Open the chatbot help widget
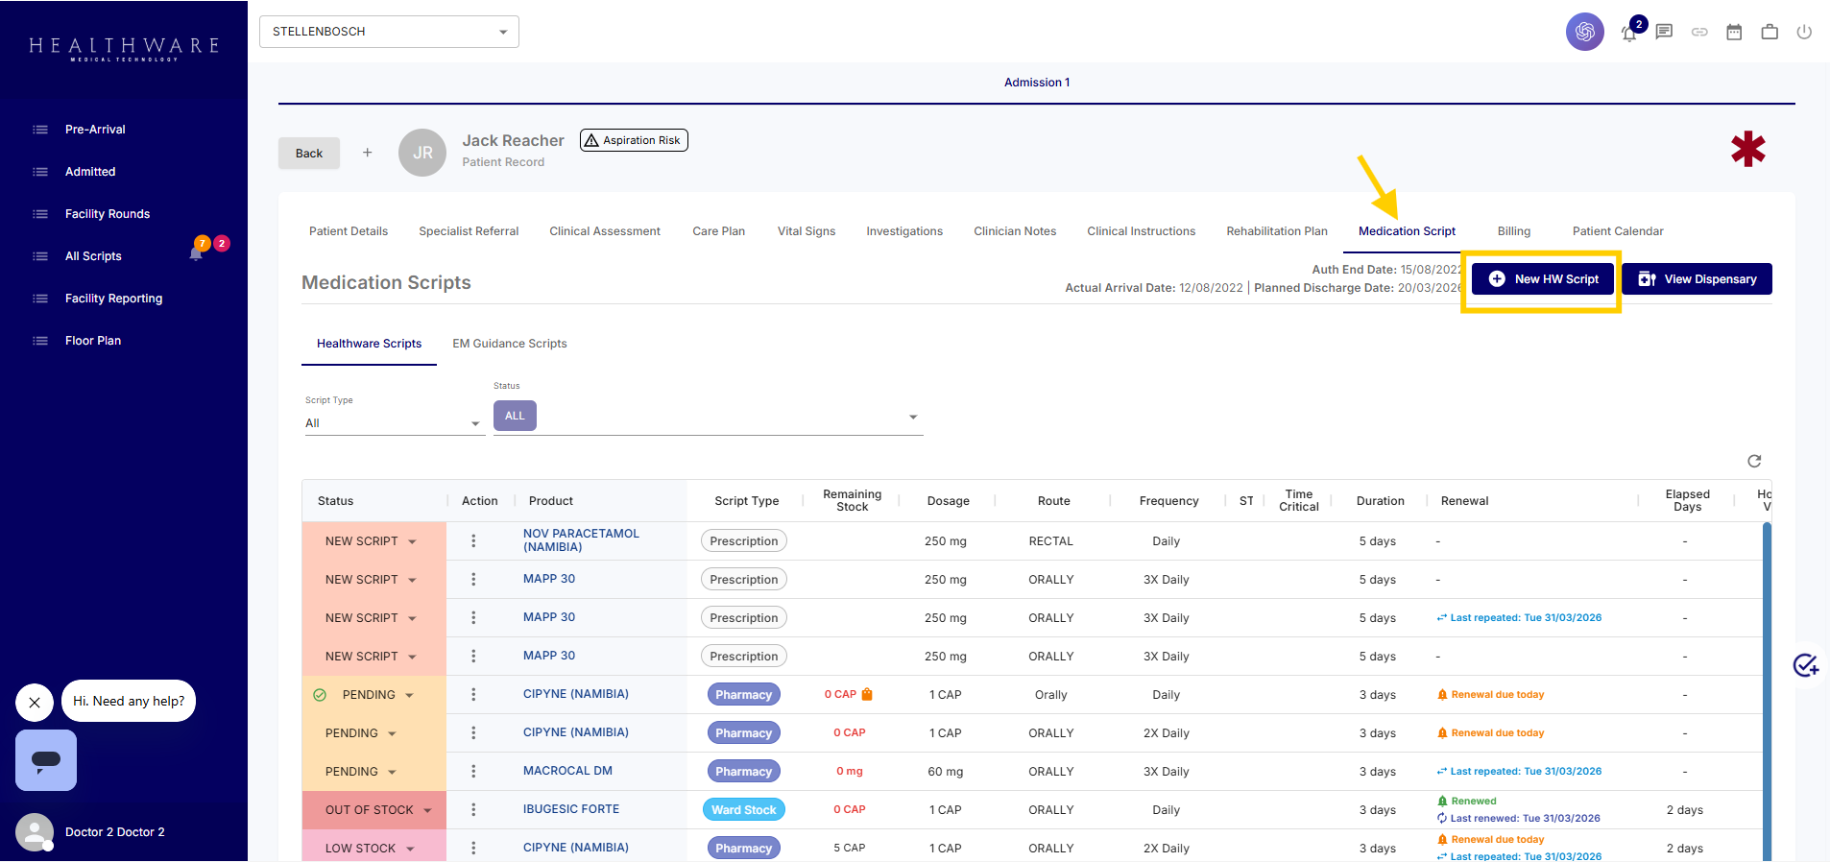This screenshot has width=1830, height=862. [x=46, y=760]
